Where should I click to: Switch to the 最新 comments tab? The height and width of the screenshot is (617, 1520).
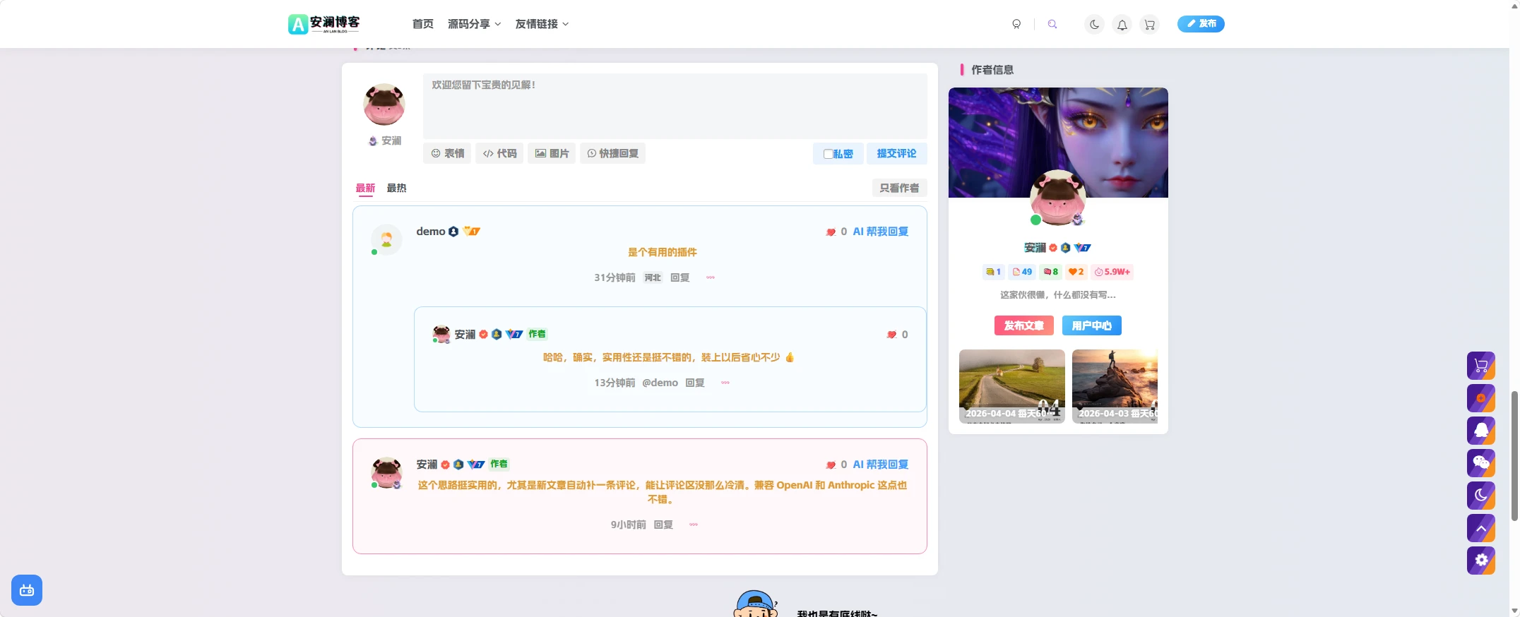pyautogui.click(x=365, y=188)
